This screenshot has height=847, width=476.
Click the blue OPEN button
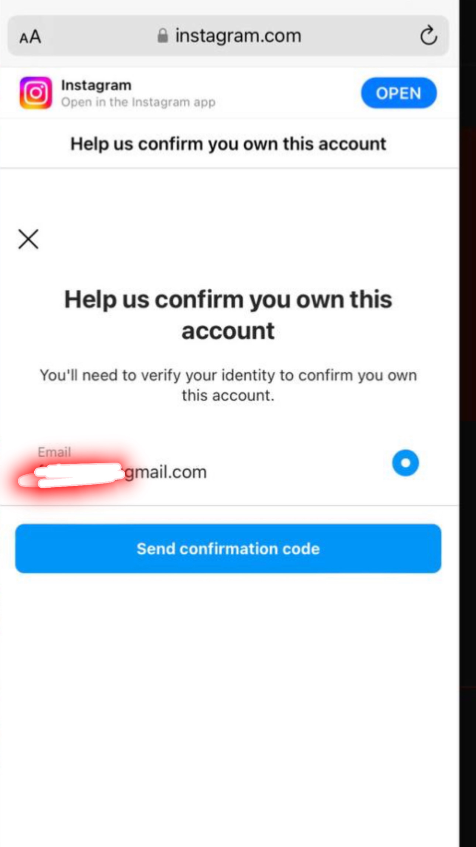pos(399,93)
